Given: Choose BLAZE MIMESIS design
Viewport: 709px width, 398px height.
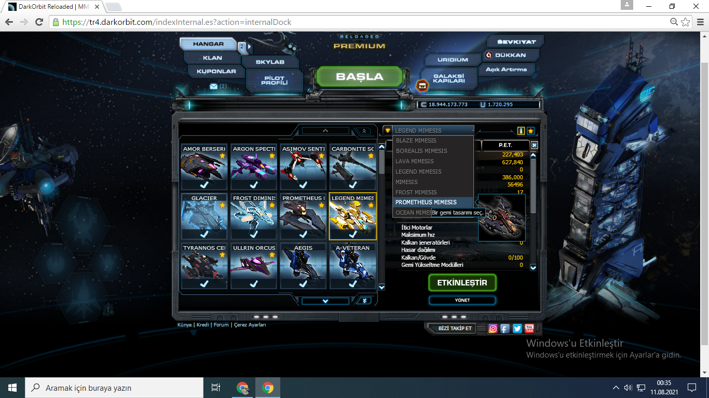Looking at the screenshot, I should click(x=433, y=140).
